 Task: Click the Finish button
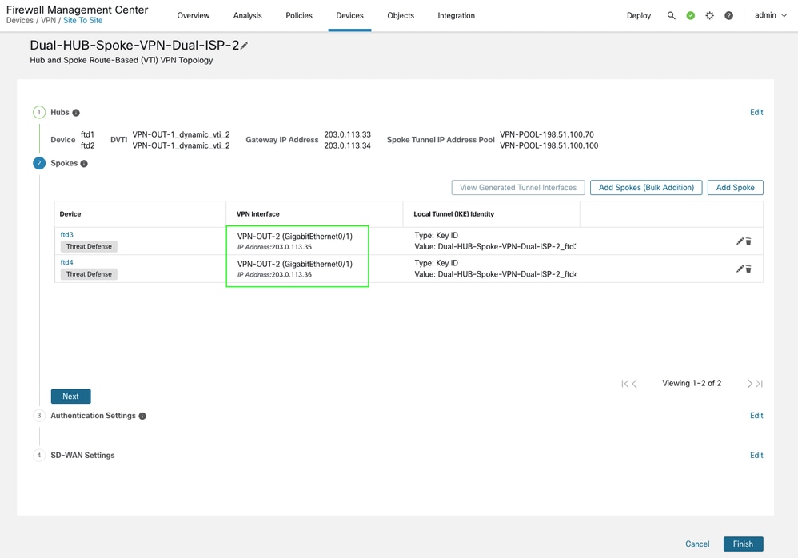pos(743,544)
